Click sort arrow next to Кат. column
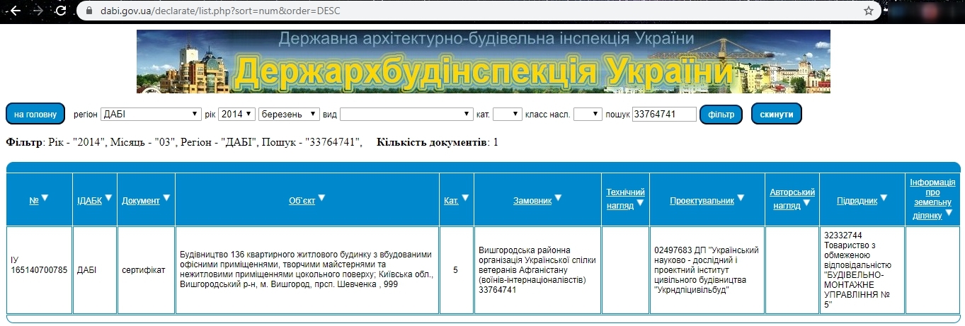Viewport: 965px width, 326px height. point(466,198)
